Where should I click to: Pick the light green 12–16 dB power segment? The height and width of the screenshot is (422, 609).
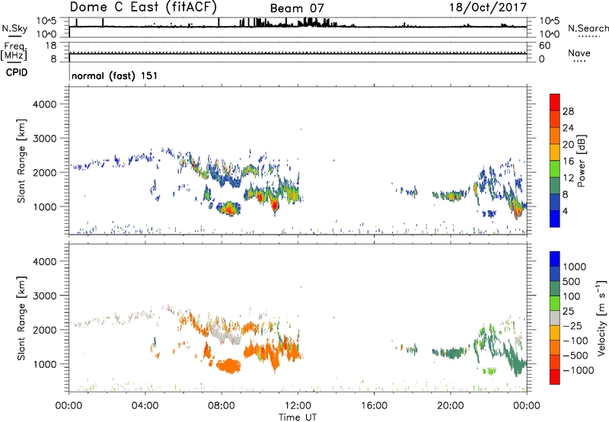pyautogui.click(x=555, y=168)
